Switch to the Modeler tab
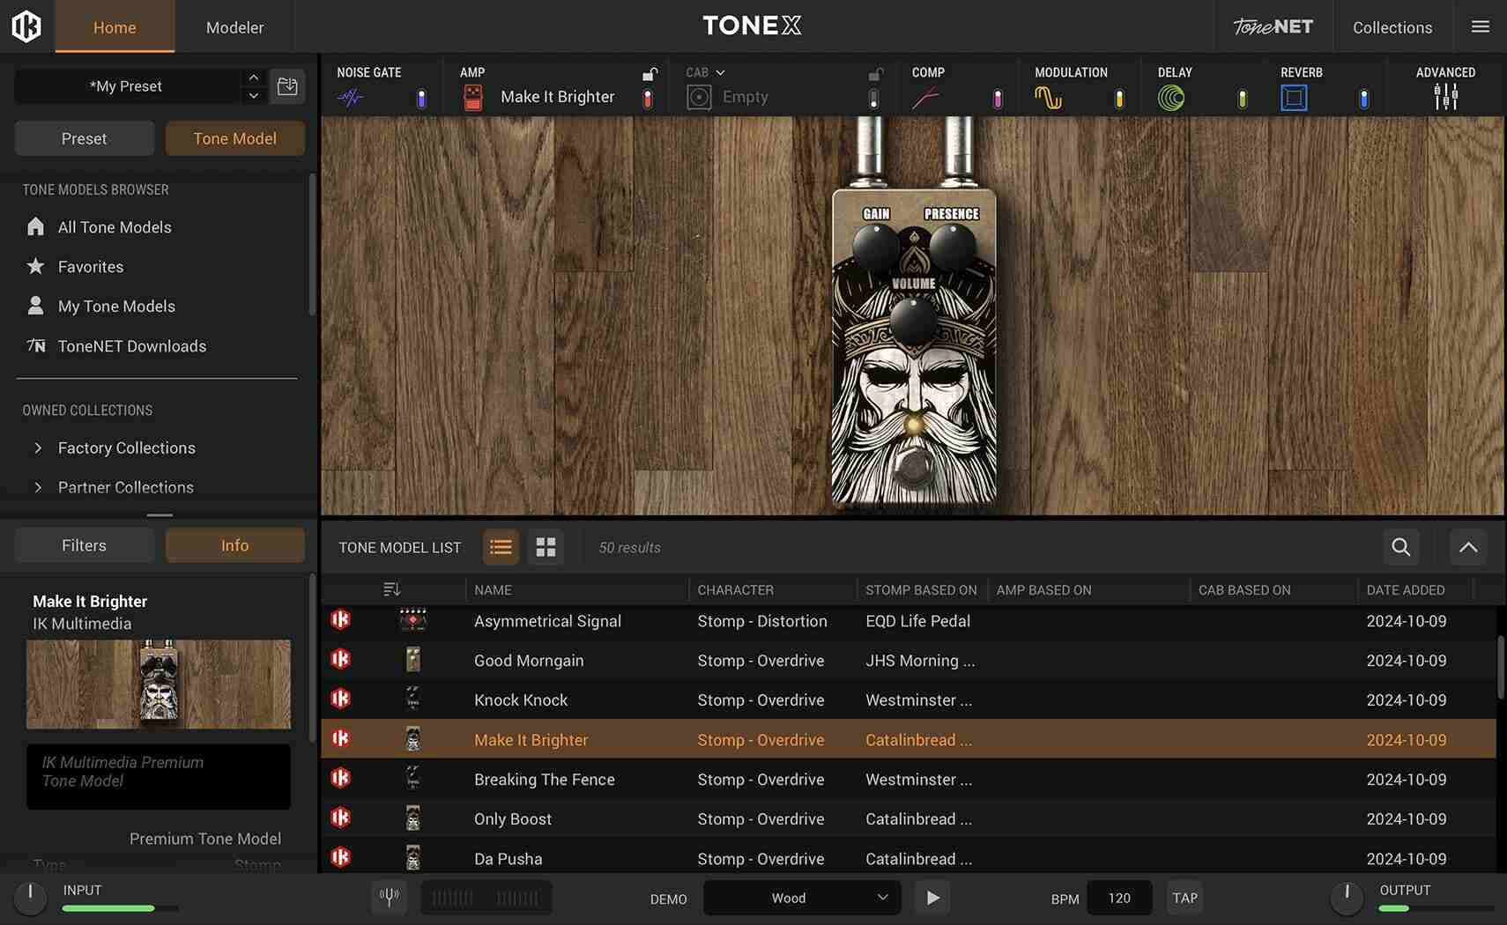 point(234,27)
